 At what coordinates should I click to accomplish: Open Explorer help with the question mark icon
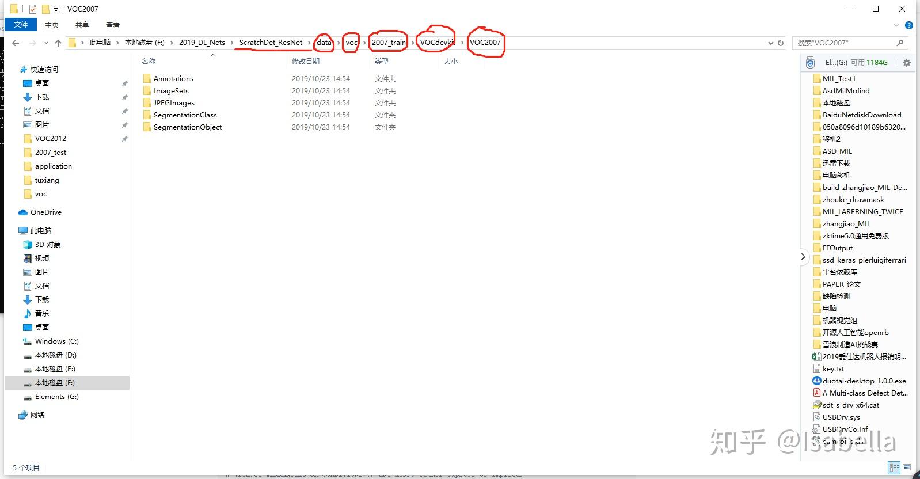[909, 25]
